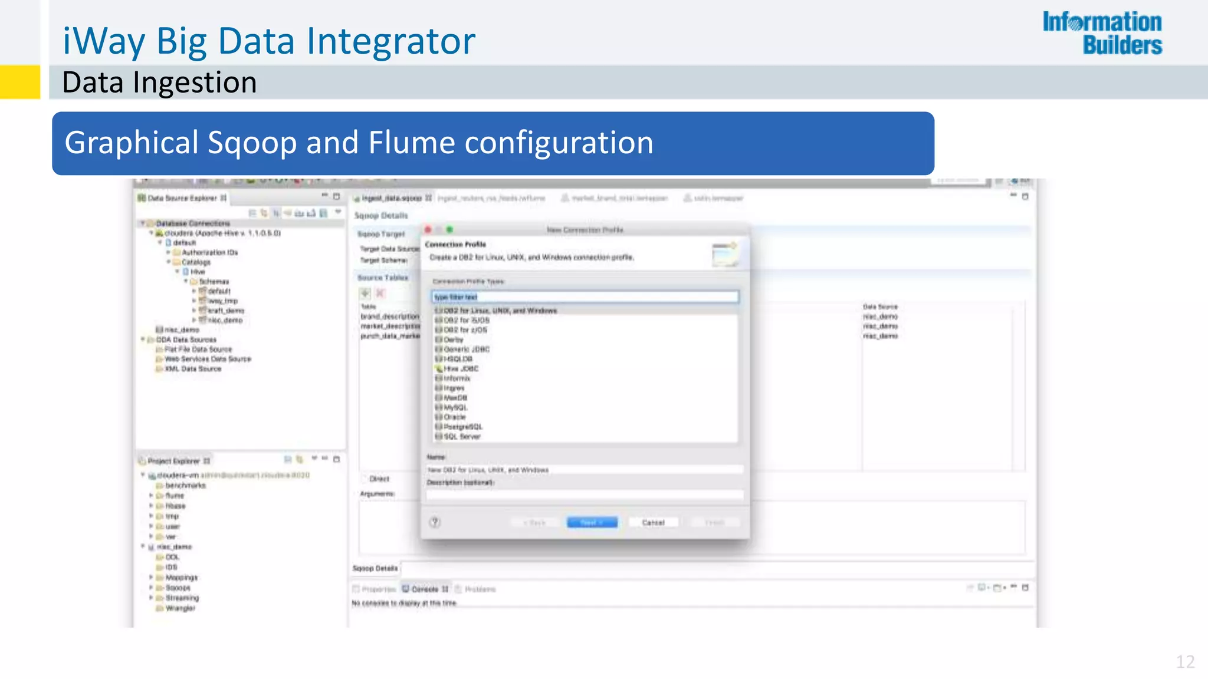Click the connection profile Name field
Image resolution: width=1208 pixels, height=679 pixels.
point(585,470)
